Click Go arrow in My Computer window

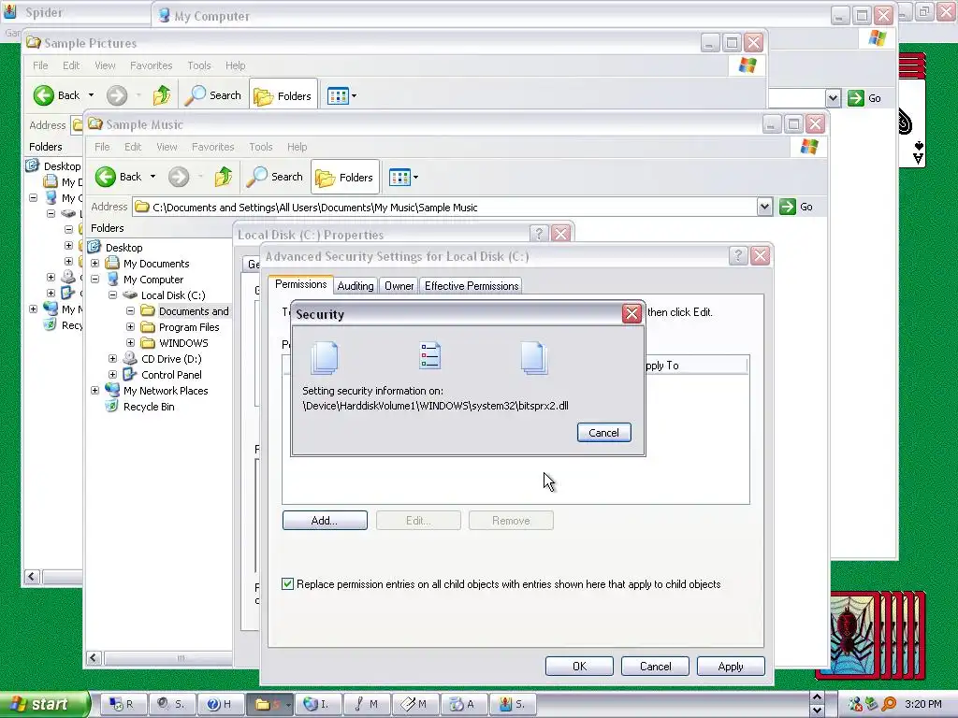[x=856, y=98]
